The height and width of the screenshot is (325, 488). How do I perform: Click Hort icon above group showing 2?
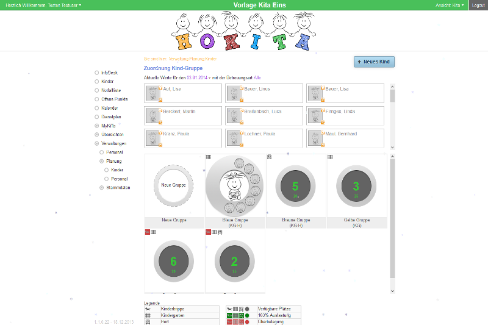tap(220, 232)
